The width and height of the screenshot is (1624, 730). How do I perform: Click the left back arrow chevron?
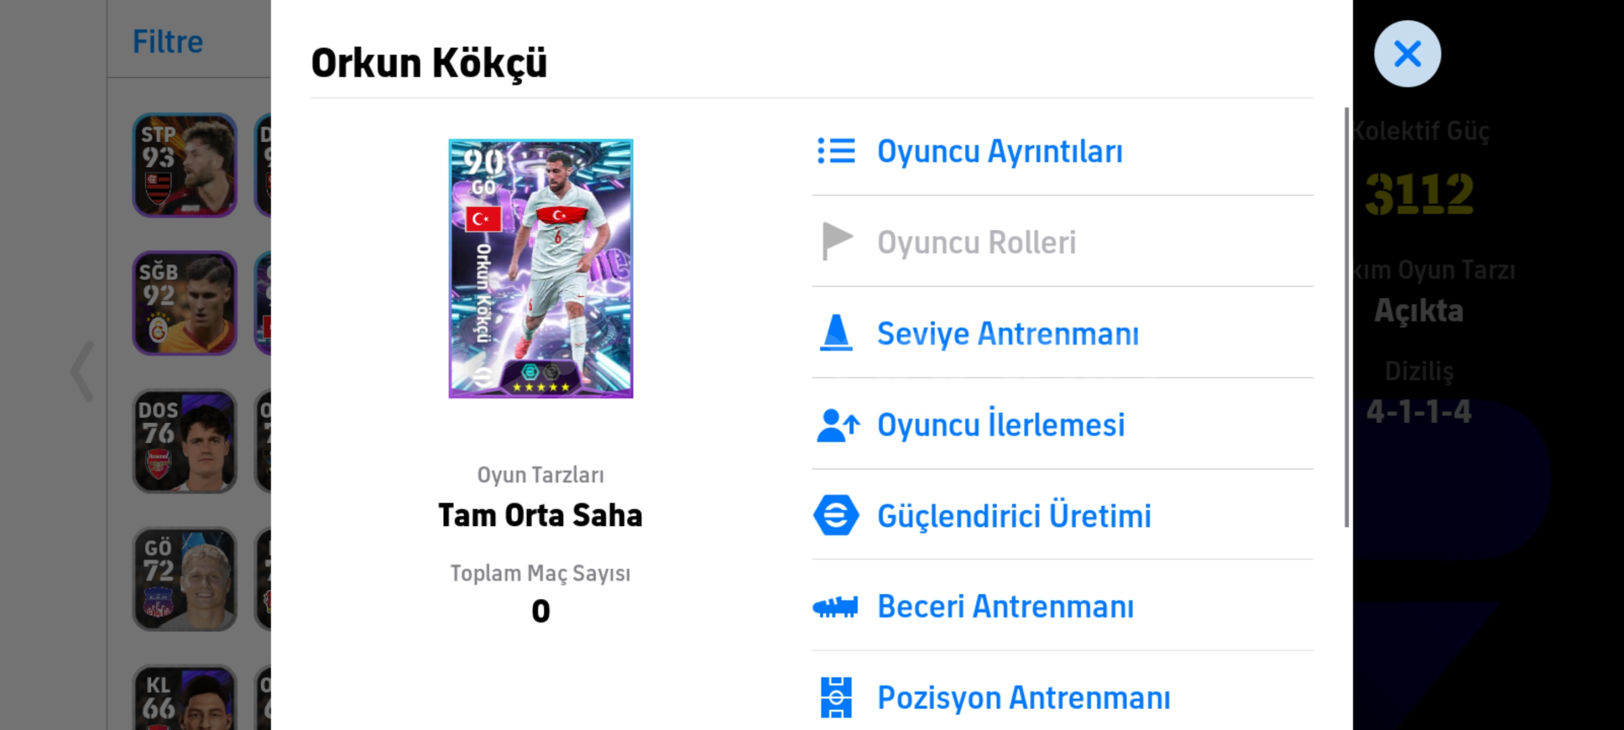click(x=83, y=371)
